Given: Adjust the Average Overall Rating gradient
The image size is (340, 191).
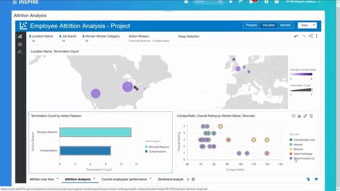Looking at the screenshot, I should tap(301, 74).
